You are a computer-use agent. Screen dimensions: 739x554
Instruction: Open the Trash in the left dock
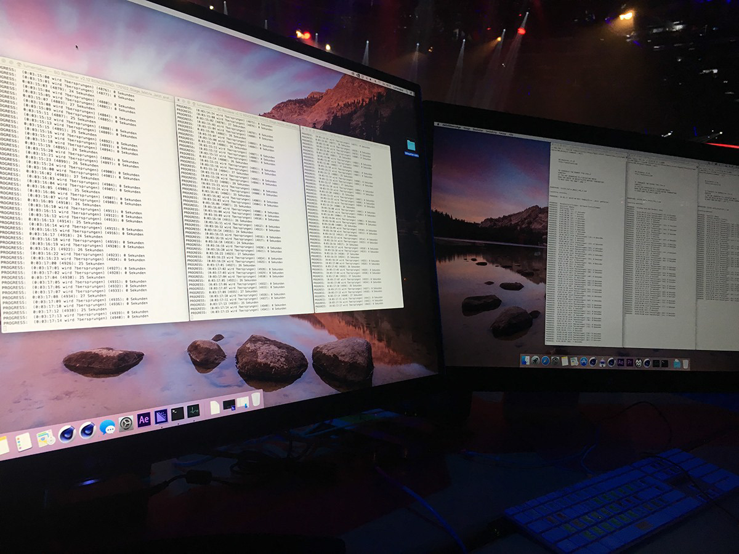pos(256,399)
